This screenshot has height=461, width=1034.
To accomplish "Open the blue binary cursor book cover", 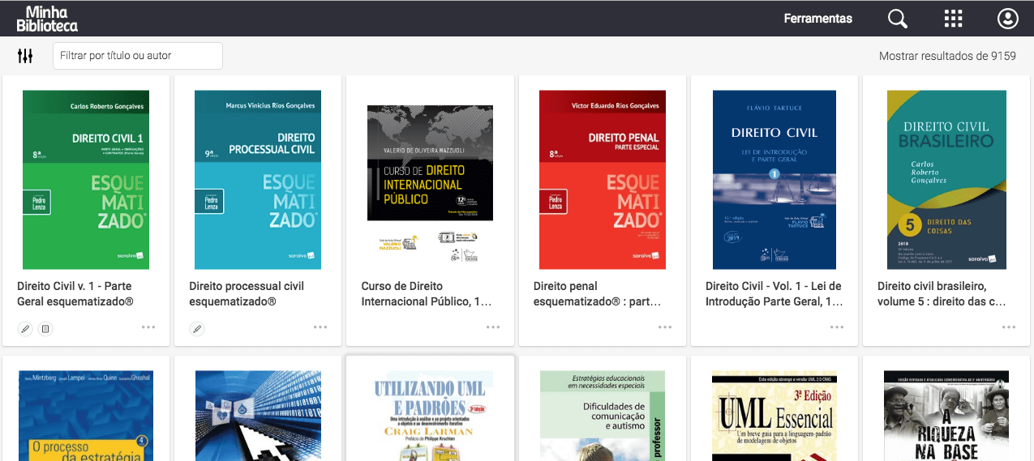I will (258, 416).
